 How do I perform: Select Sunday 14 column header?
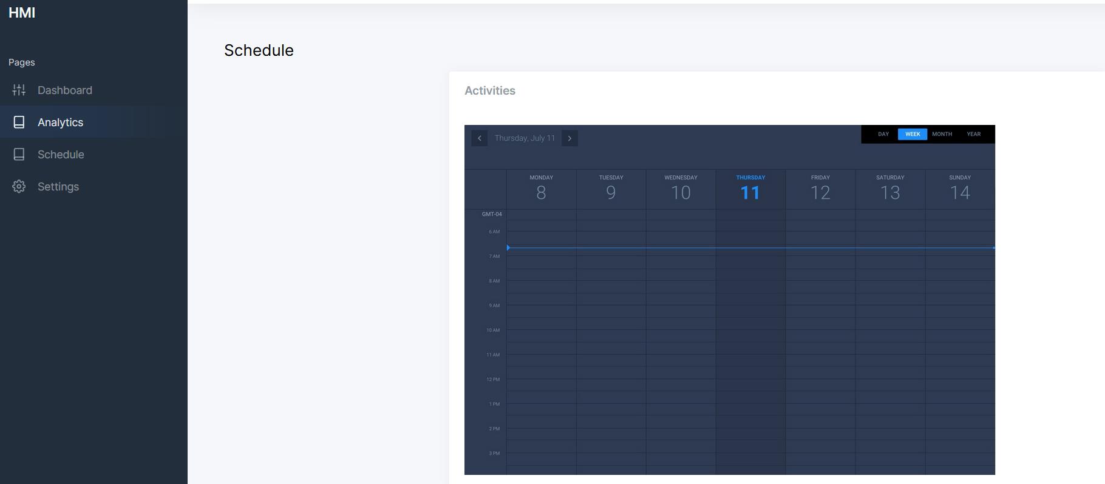(959, 188)
